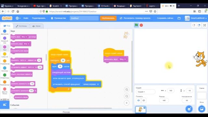208x117 pixels.
Task: Click the green flag to run
Action: tap(136, 25)
